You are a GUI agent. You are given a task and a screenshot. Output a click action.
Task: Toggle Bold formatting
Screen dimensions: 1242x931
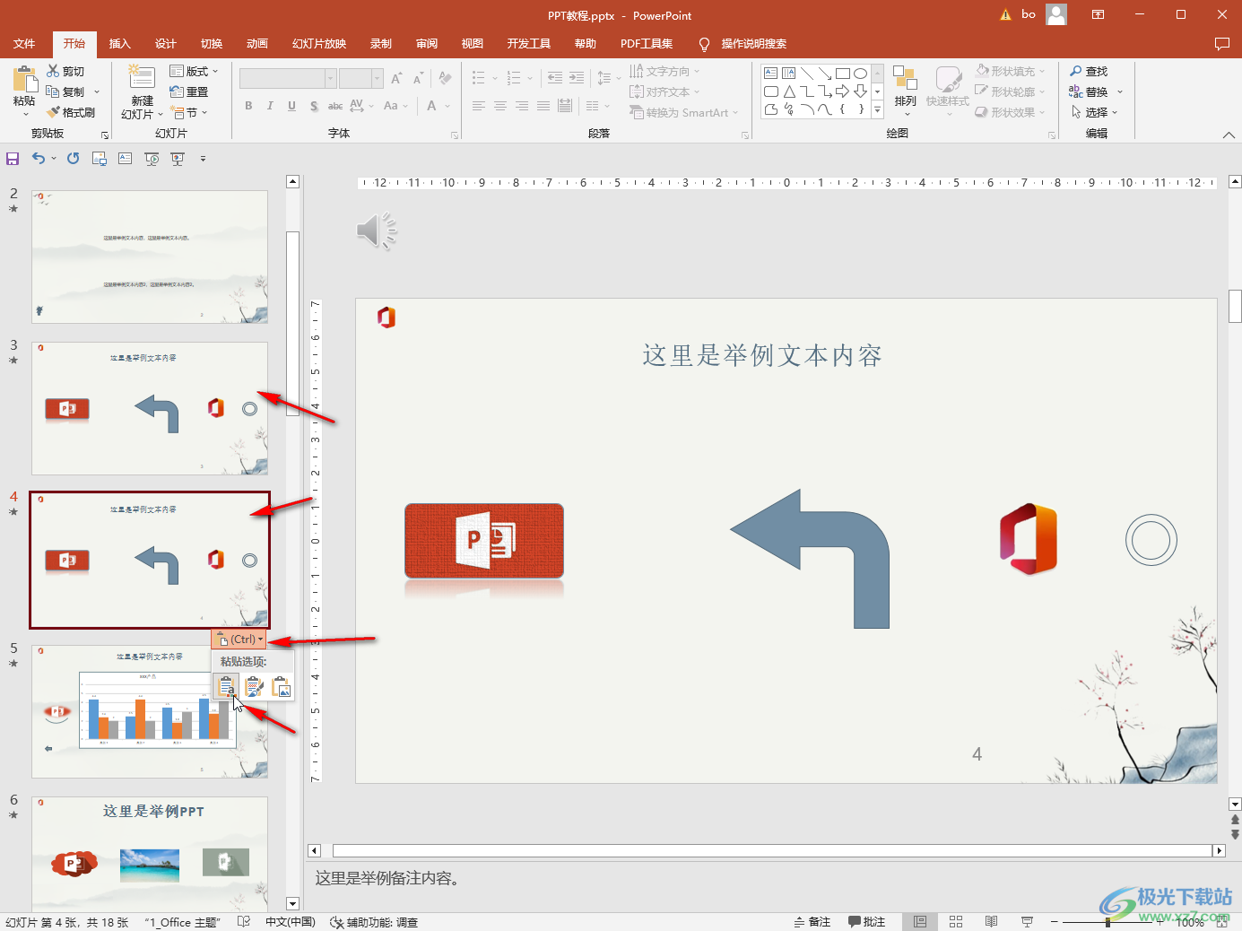[248, 106]
